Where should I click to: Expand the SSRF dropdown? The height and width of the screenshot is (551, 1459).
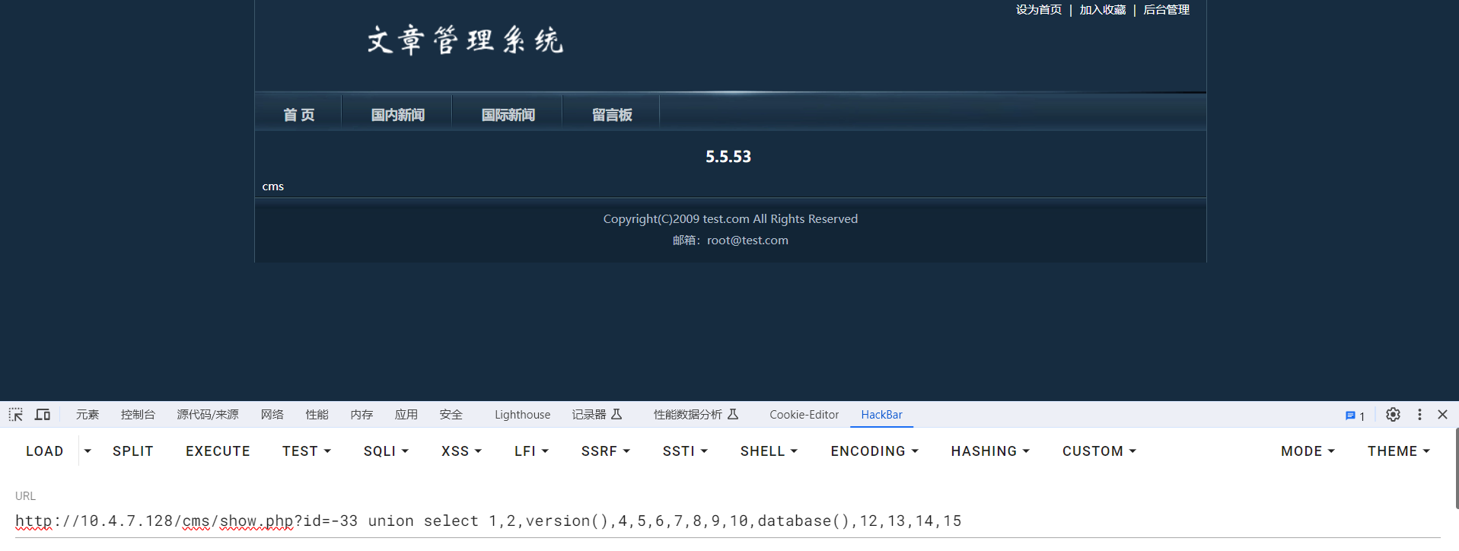pyautogui.click(x=606, y=451)
